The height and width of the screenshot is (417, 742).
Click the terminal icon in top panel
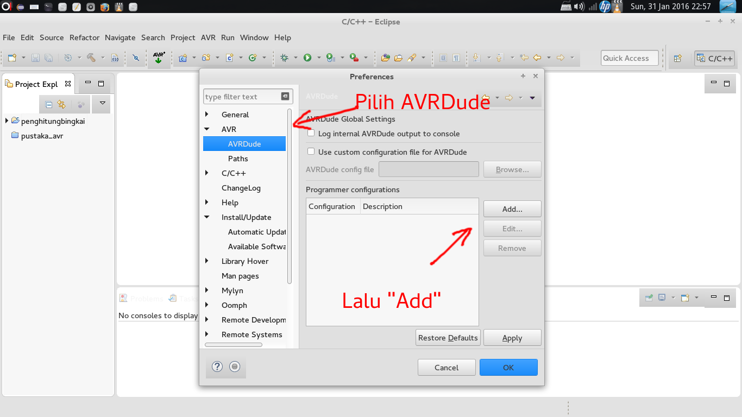pyautogui.click(x=48, y=7)
